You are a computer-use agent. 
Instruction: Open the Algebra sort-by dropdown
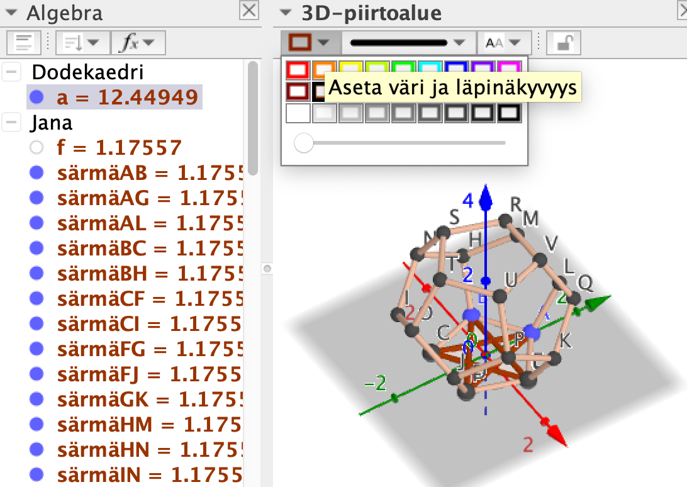point(82,43)
